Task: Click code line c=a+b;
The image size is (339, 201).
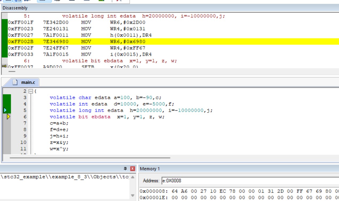Action: coord(59,123)
